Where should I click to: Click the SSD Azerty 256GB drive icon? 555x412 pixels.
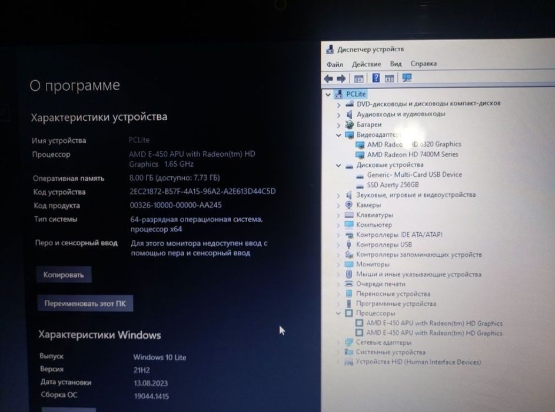point(360,186)
